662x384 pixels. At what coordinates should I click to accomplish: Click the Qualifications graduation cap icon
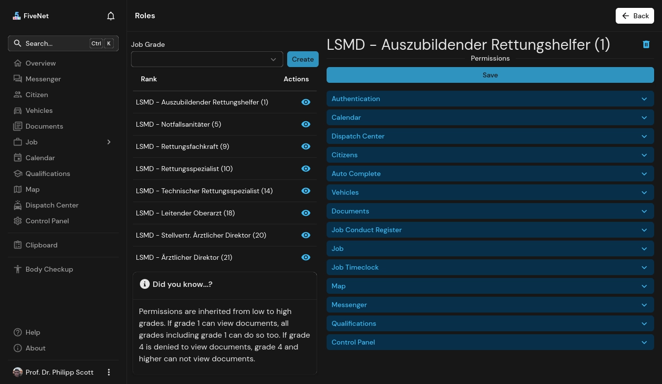pyautogui.click(x=18, y=174)
